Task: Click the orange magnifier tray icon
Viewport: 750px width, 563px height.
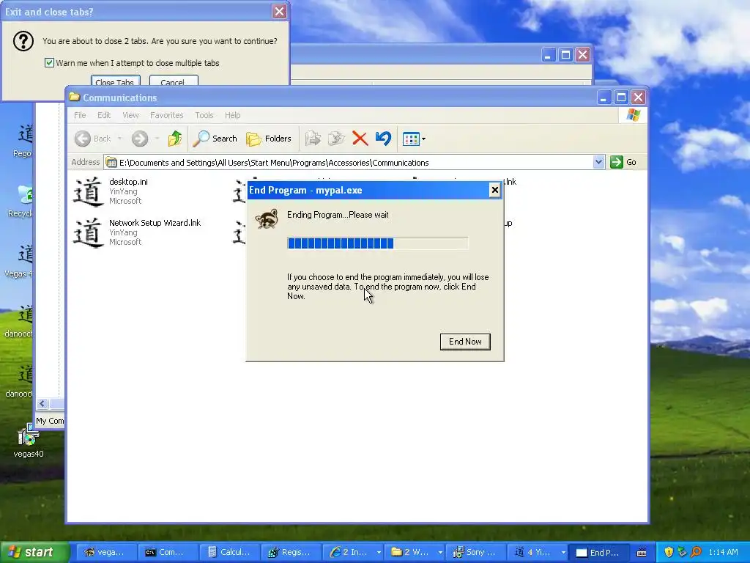Action: tap(696, 553)
